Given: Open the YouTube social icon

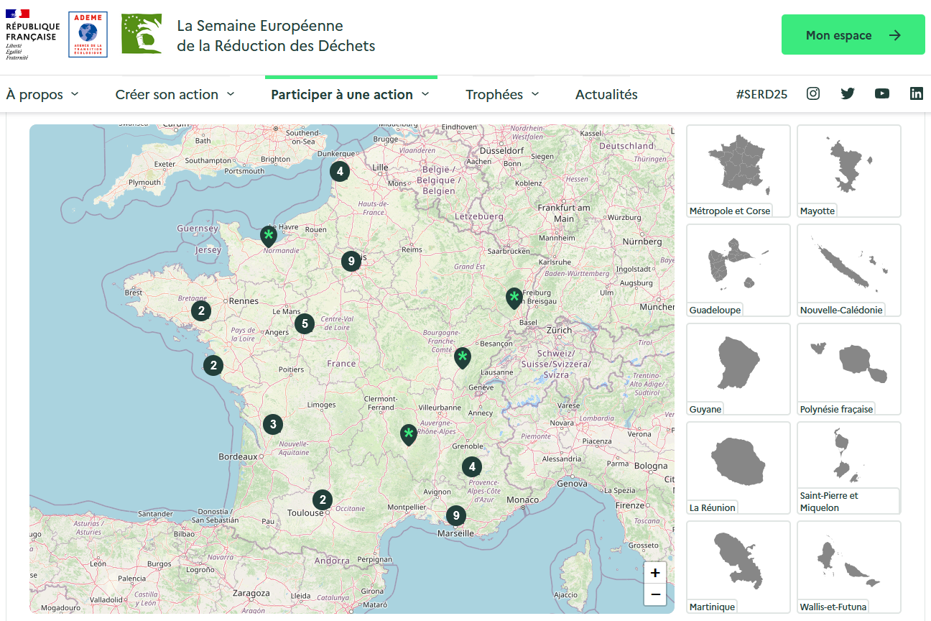Looking at the screenshot, I should coord(882,93).
